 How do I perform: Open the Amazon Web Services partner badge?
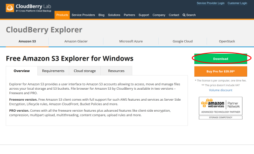click(221, 108)
